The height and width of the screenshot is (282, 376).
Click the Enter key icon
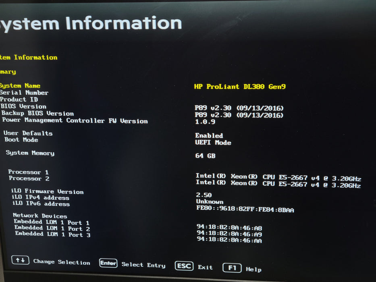(x=108, y=263)
